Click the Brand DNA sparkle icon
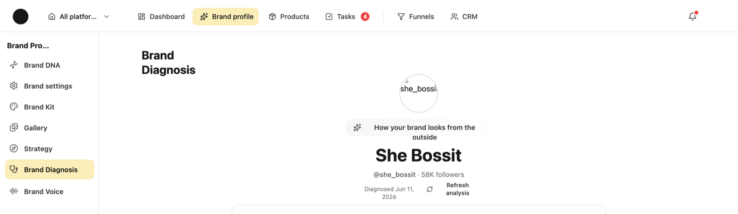Screen dimensions: 738x214 pos(14,65)
